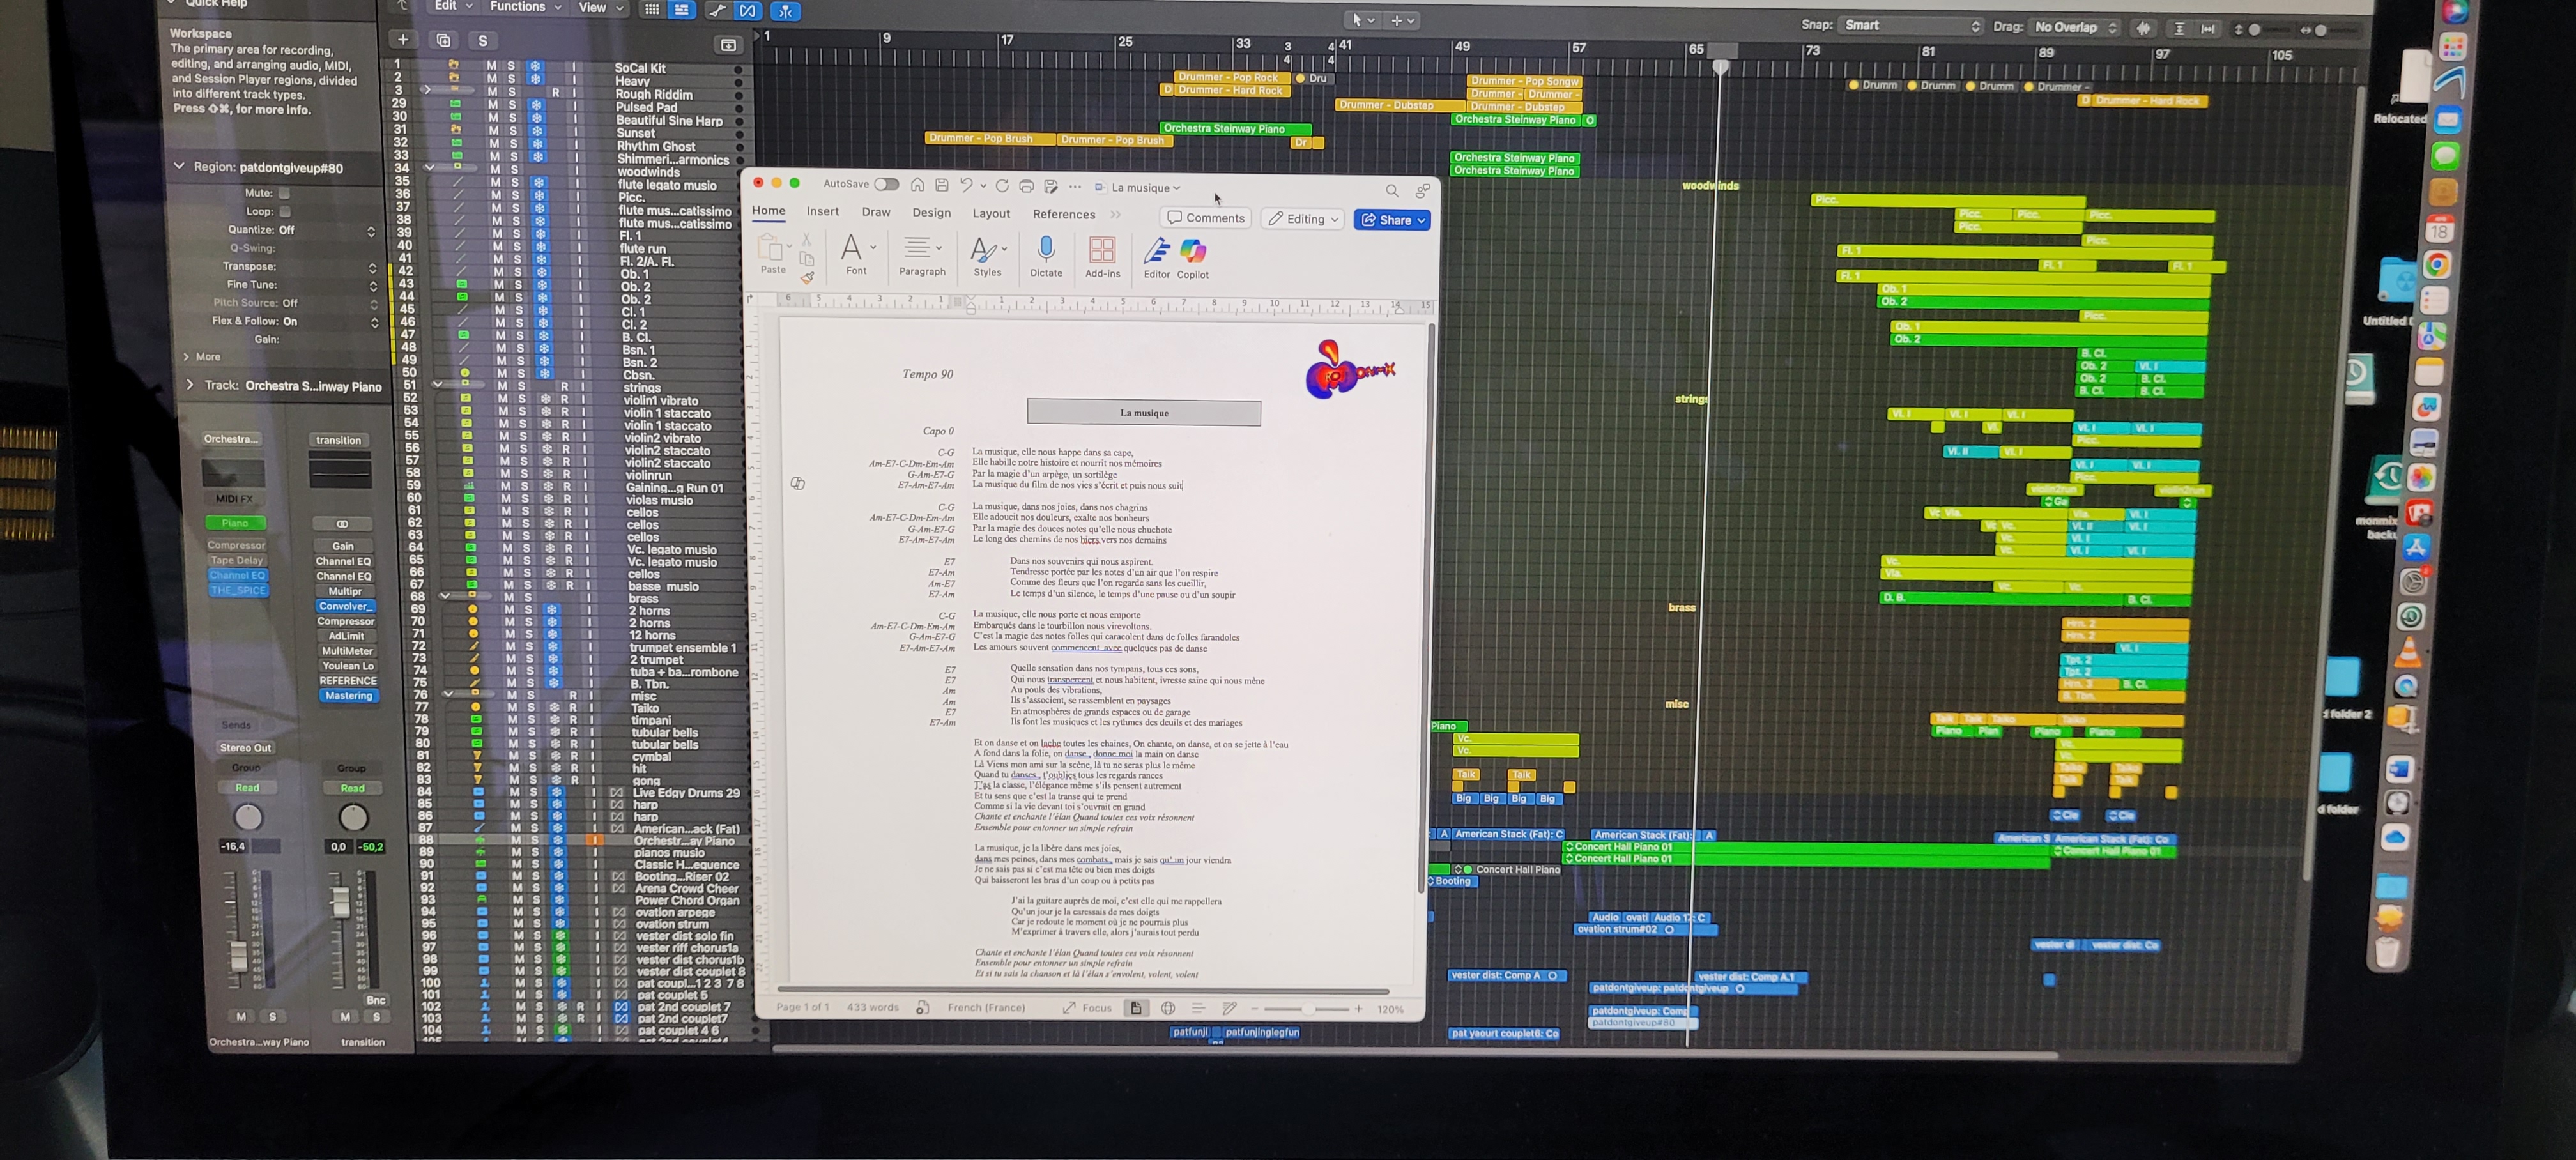The height and width of the screenshot is (1160, 2576).
Task: Toggle the automation curve button in Logic
Action: coord(717,11)
